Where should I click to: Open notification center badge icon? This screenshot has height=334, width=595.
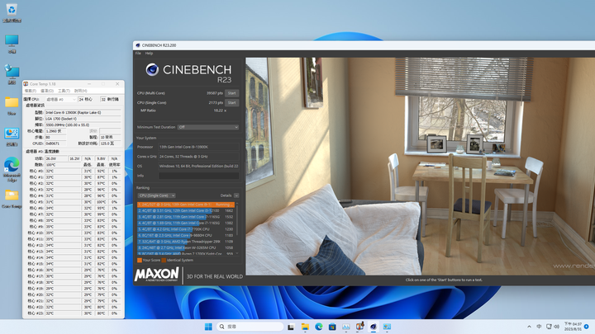tap(586, 327)
